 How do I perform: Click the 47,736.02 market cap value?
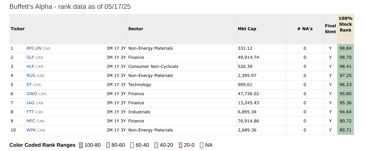[248, 94]
